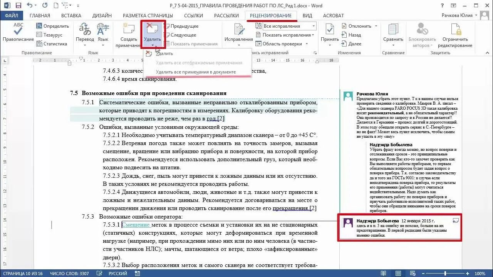Switch to РАЗМЕТКА СТРАНИЦЫ tab
This screenshot has height=277, width=493.
coord(148,16)
